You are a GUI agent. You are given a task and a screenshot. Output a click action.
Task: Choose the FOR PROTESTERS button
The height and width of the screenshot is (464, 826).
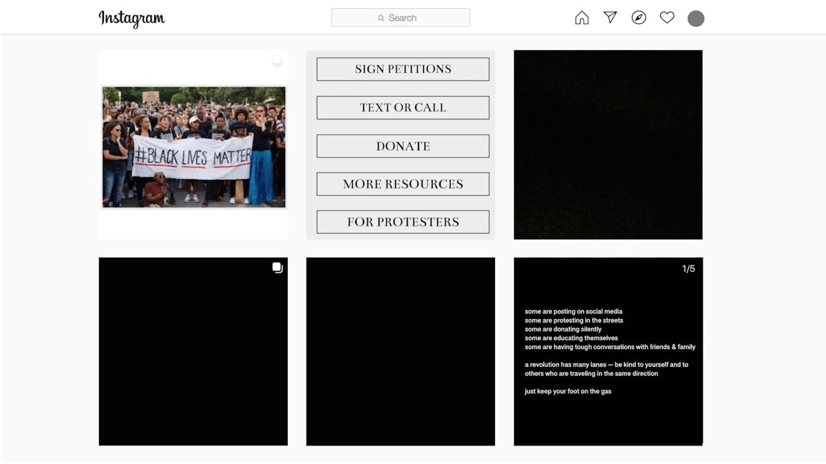click(403, 222)
